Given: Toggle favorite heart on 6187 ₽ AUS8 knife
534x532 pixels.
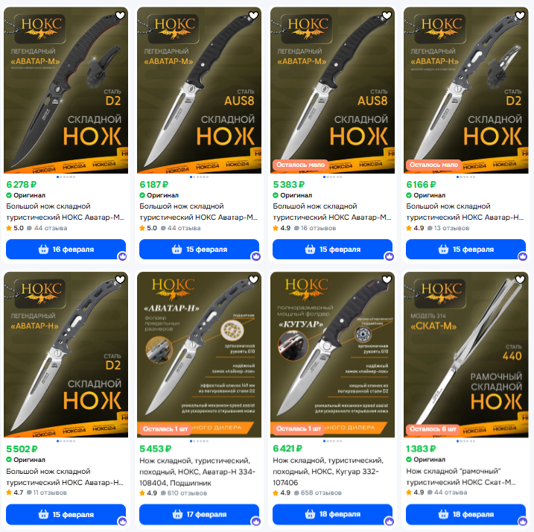Looking at the screenshot, I should [x=253, y=16].
